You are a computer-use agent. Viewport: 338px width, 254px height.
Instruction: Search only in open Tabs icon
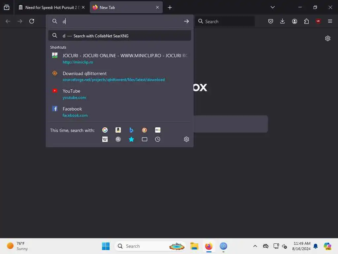tap(145, 139)
